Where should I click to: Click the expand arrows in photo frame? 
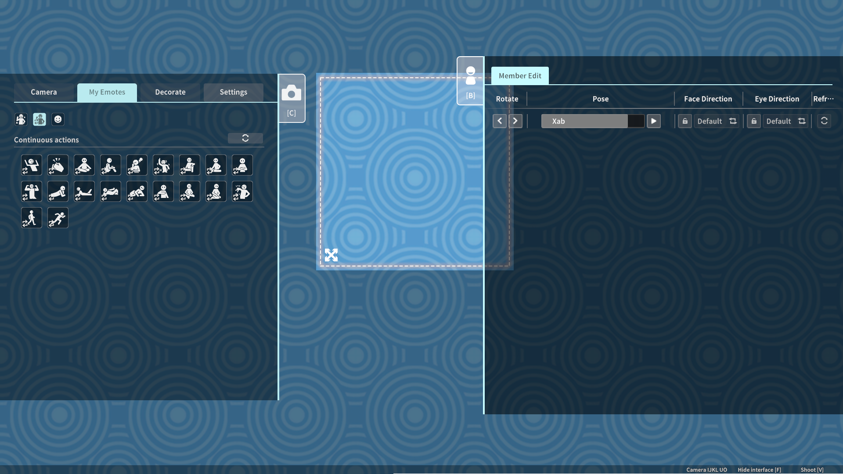pyautogui.click(x=331, y=255)
